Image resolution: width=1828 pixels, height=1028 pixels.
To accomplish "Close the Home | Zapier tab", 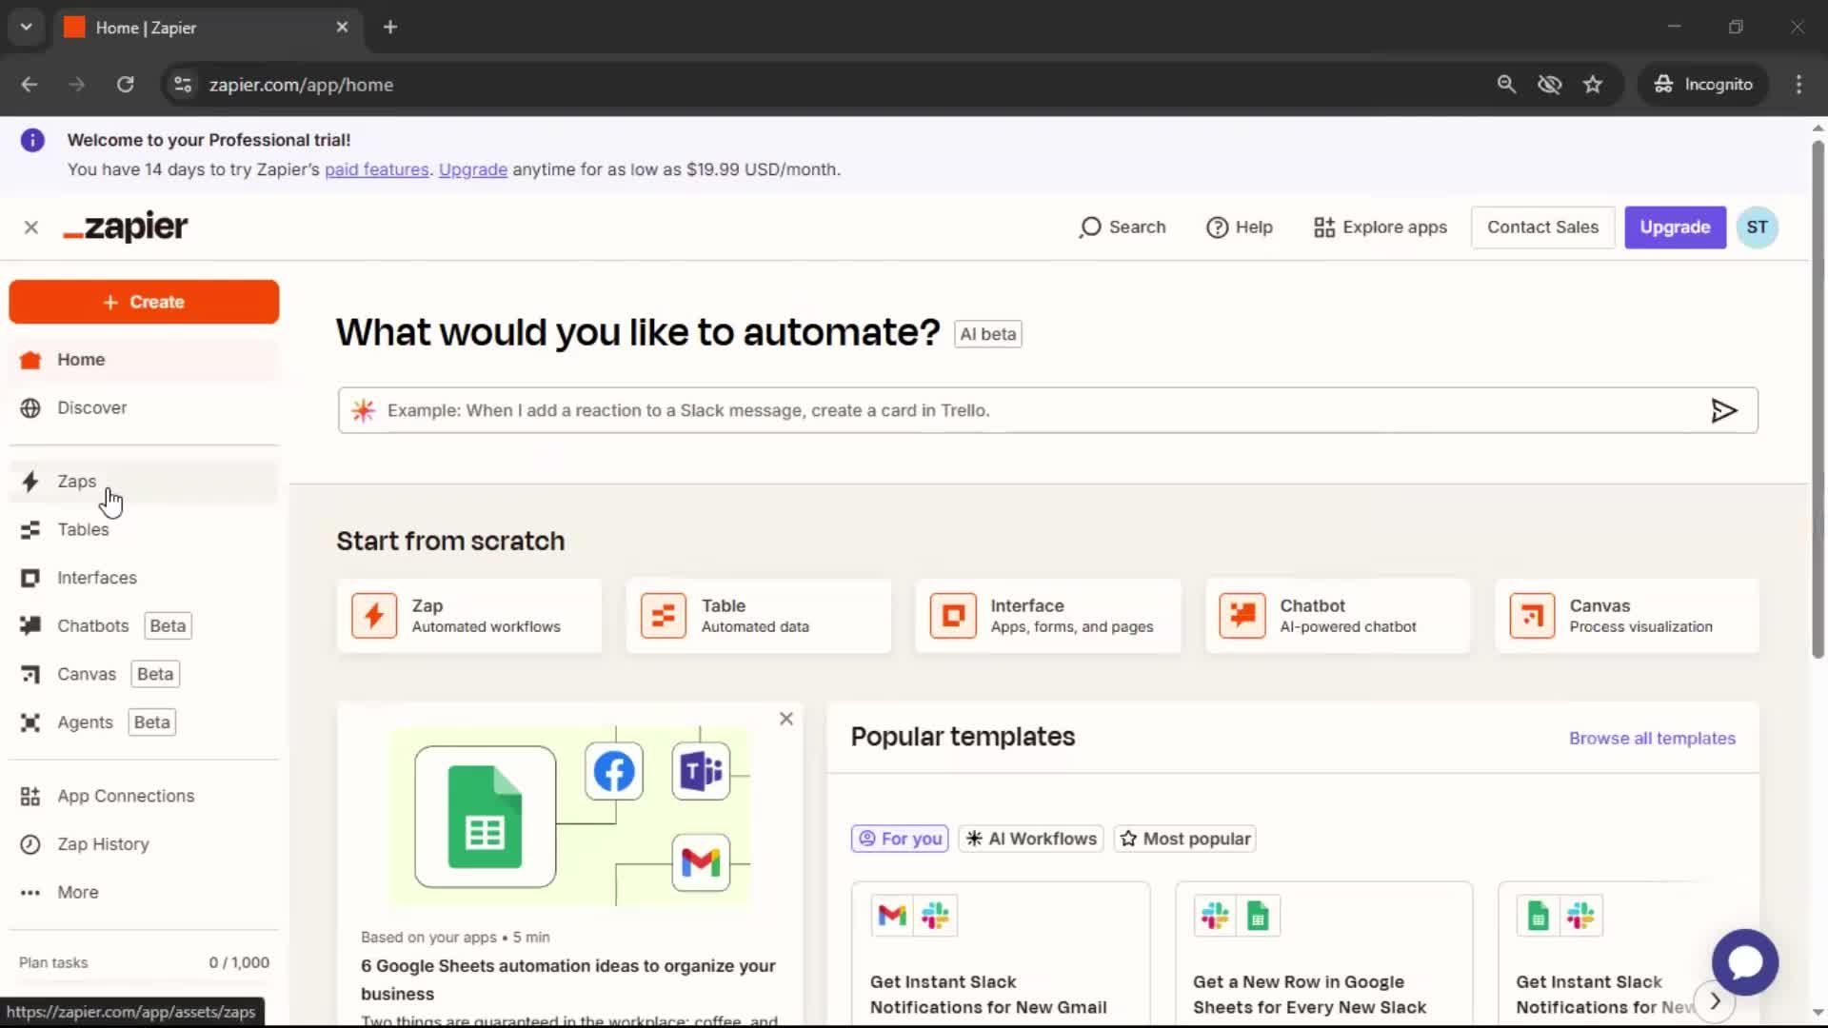I will [x=342, y=28].
